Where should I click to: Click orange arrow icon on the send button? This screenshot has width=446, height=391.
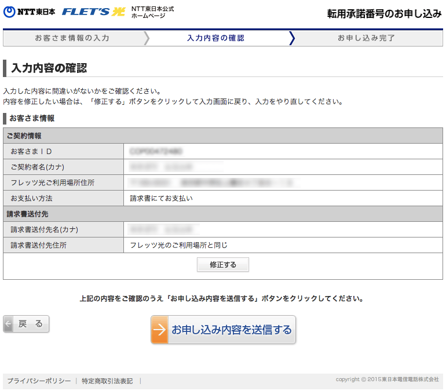[x=159, y=330]
